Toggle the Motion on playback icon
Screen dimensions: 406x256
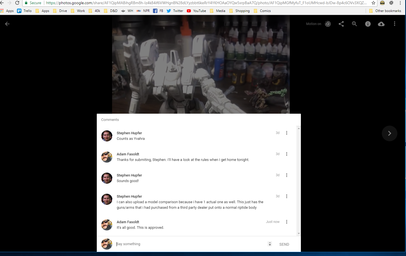(328, 24)
